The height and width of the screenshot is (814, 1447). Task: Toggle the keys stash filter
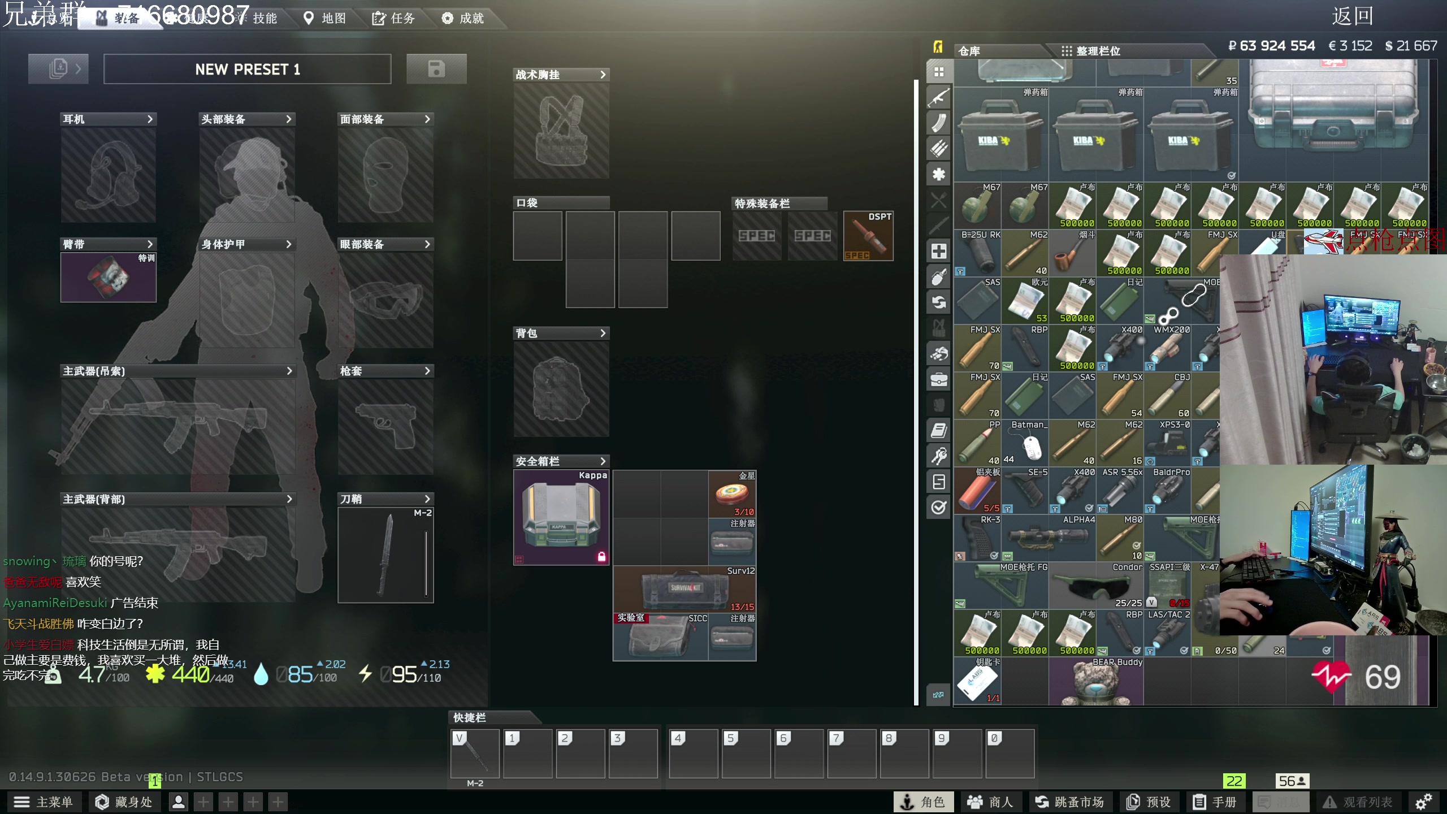pos(939,456)
